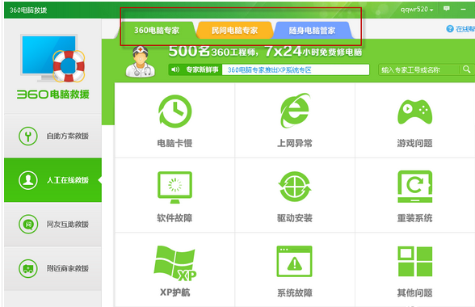475x307 pixels.
Task: Open the 电脑卡慢 clock icon
Action: (x=174, y=111)
